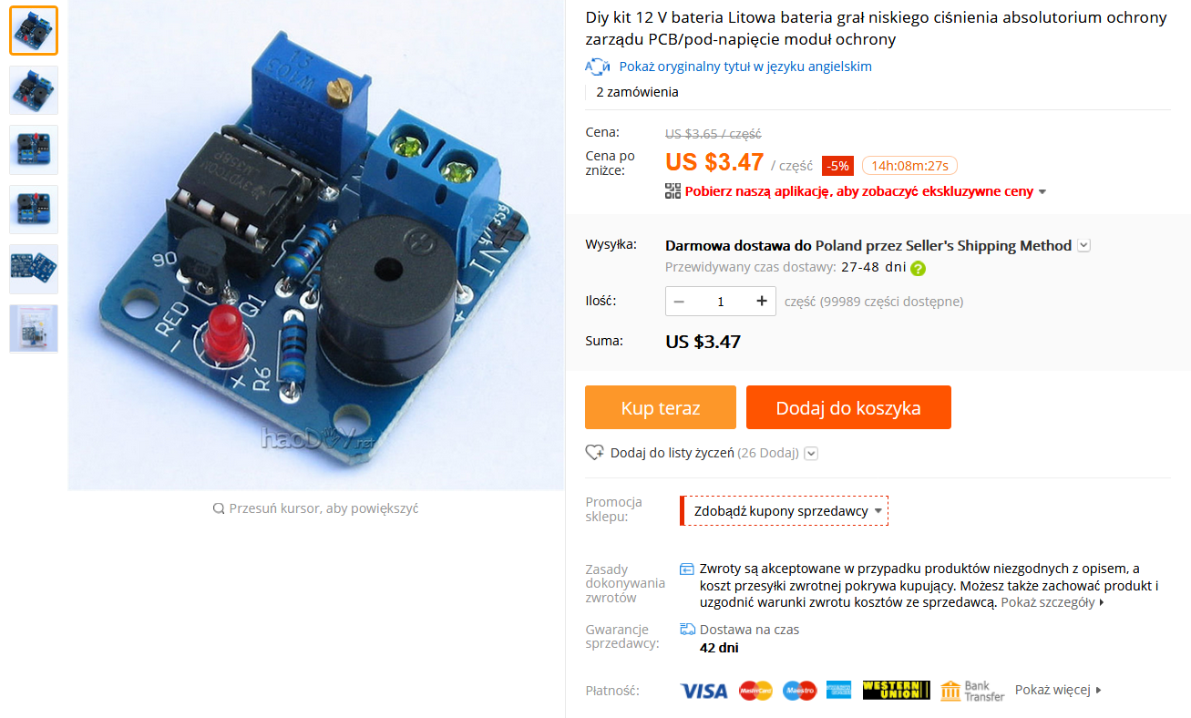Screen dimensions: 1191x718
Task: Click the magnifier icon under the product image
Action: [219, 508]
